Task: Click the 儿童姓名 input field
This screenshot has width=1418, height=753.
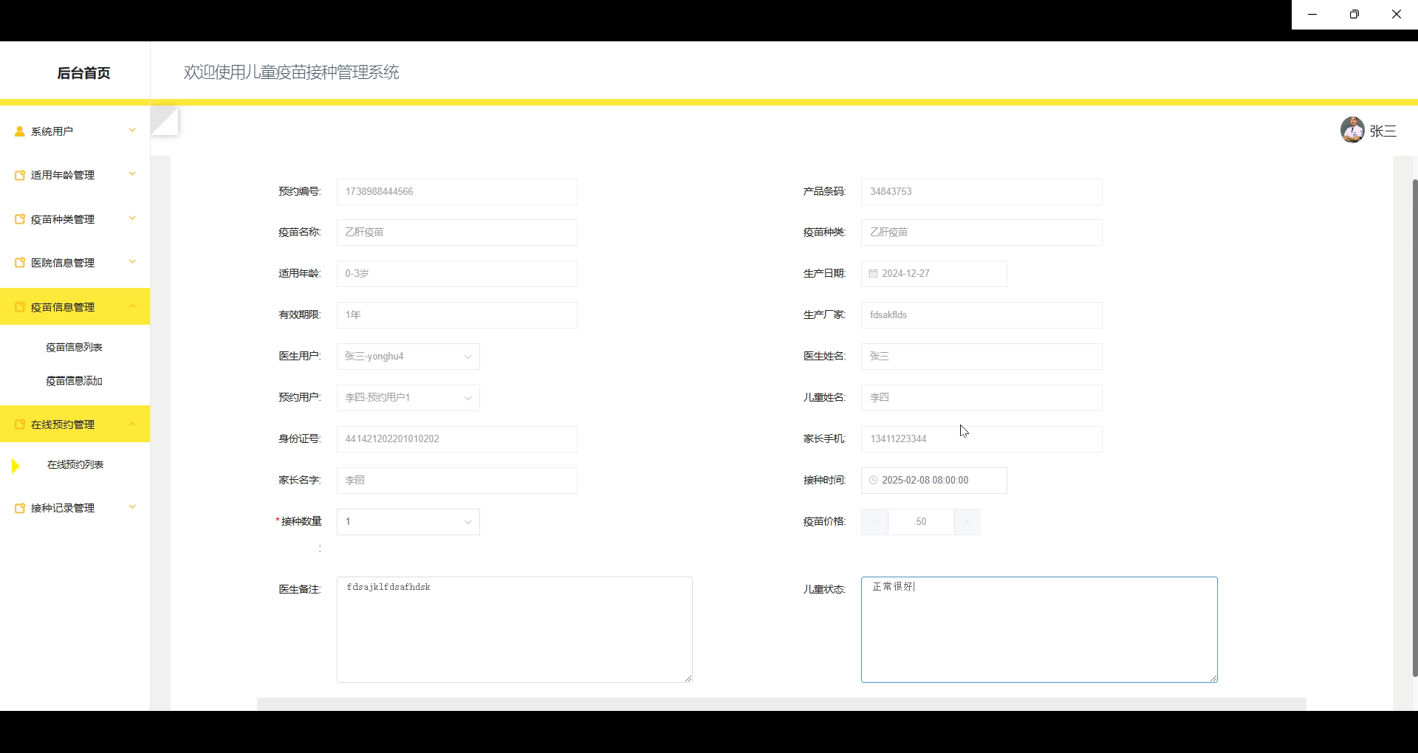Action: [982, 397]
